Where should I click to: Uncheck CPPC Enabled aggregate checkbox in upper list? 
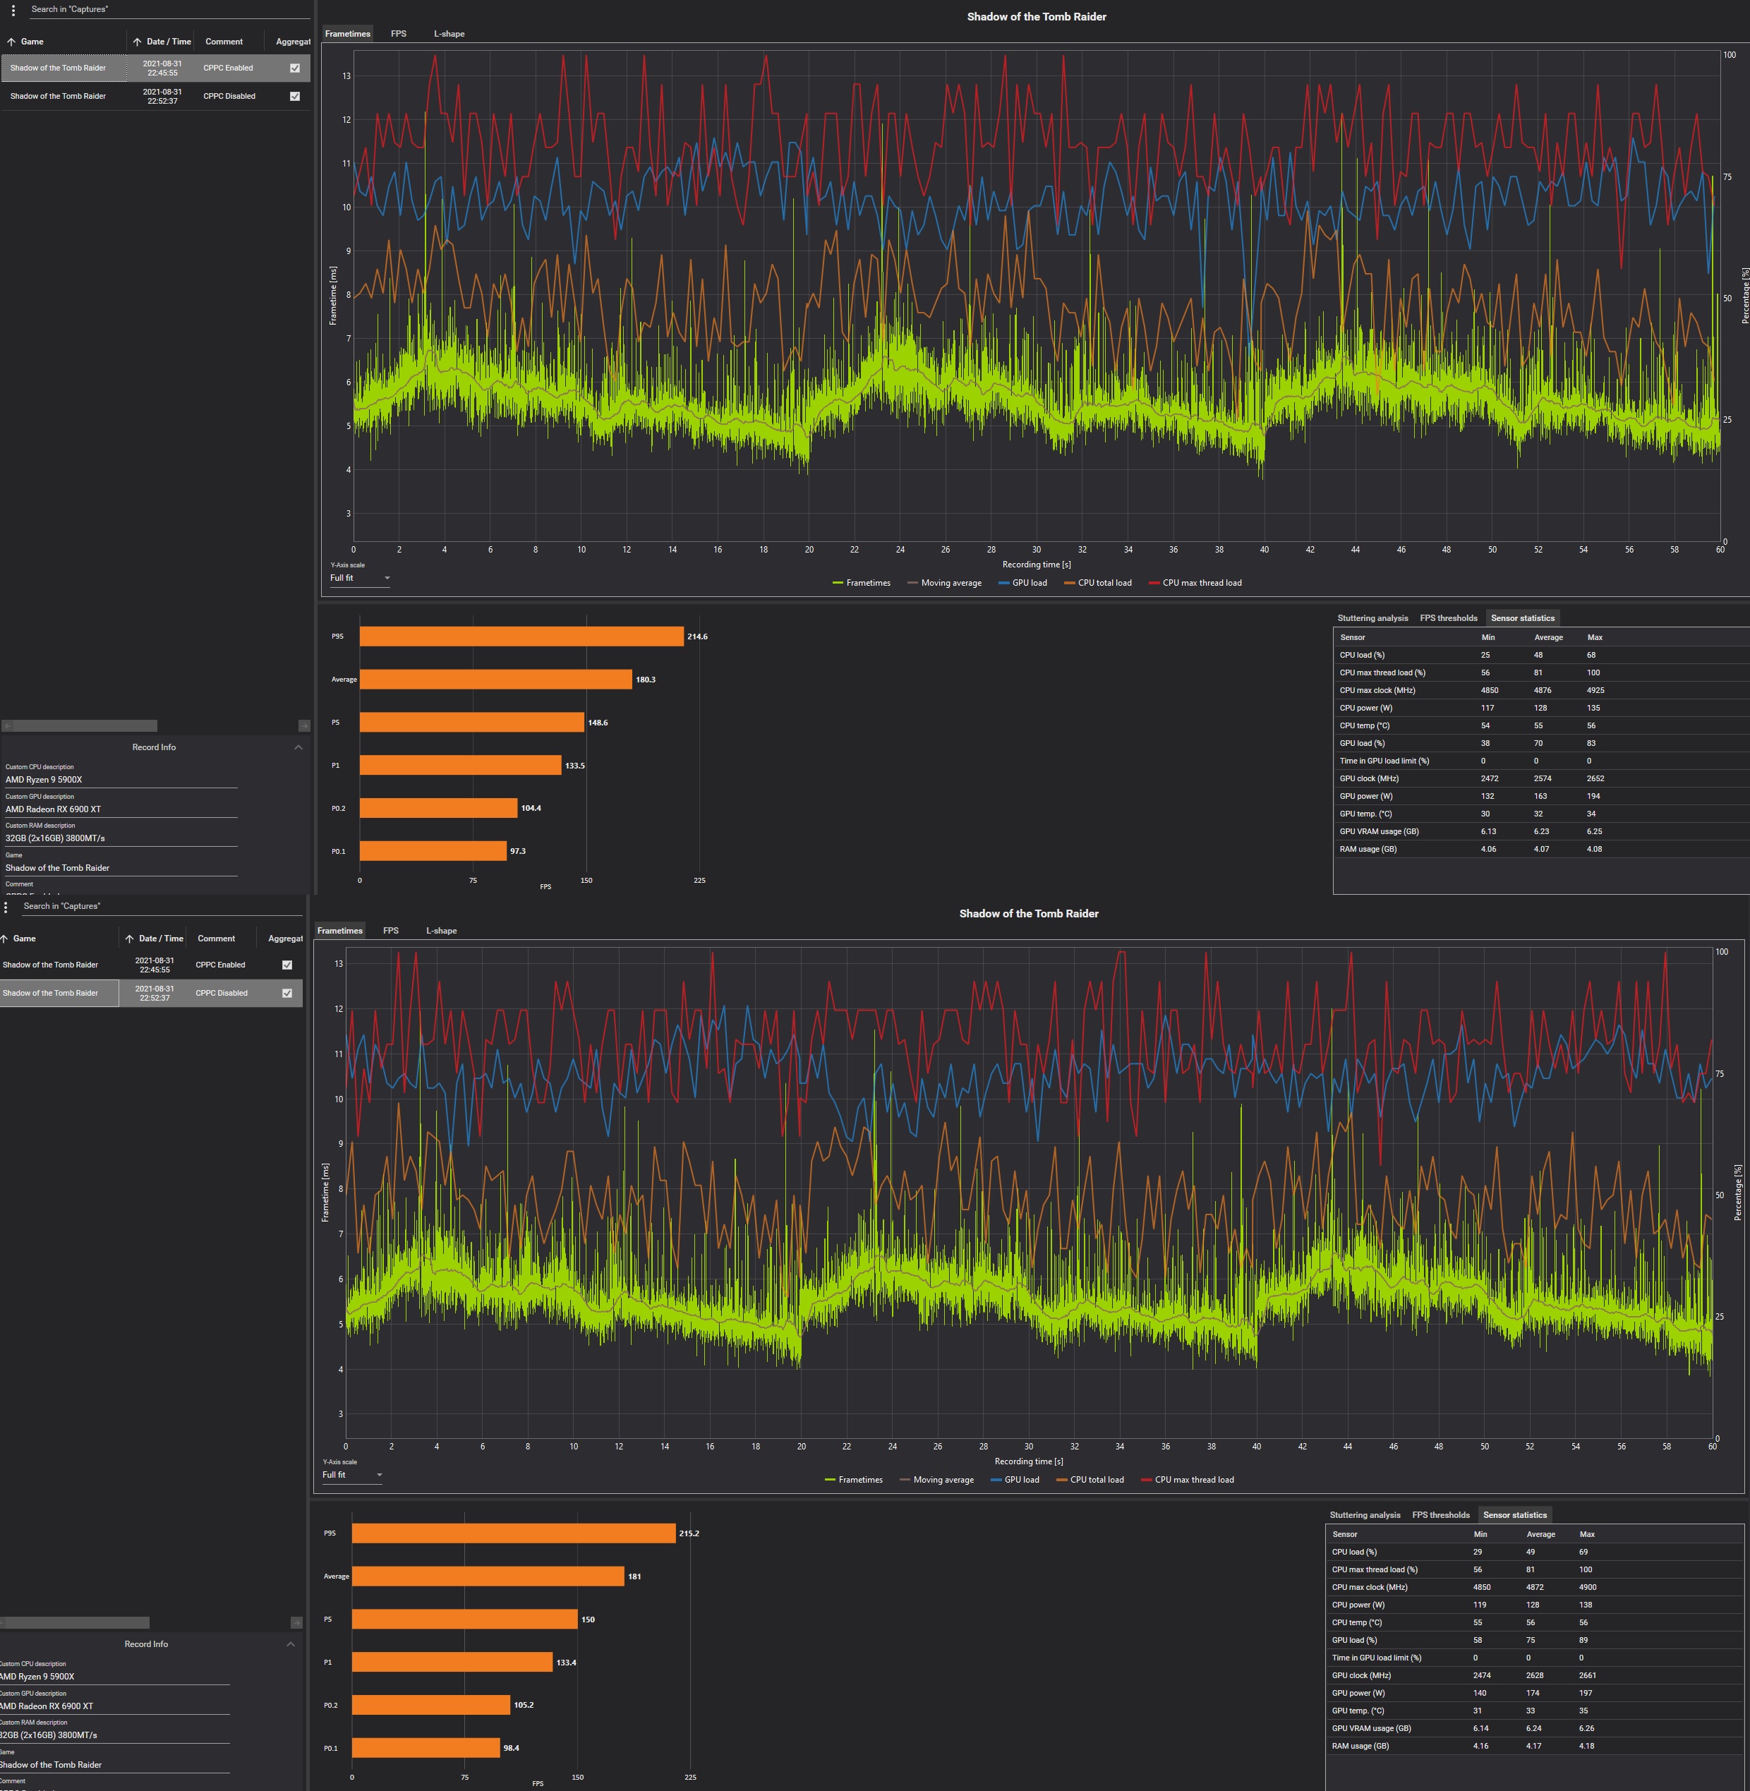(295, 68)
